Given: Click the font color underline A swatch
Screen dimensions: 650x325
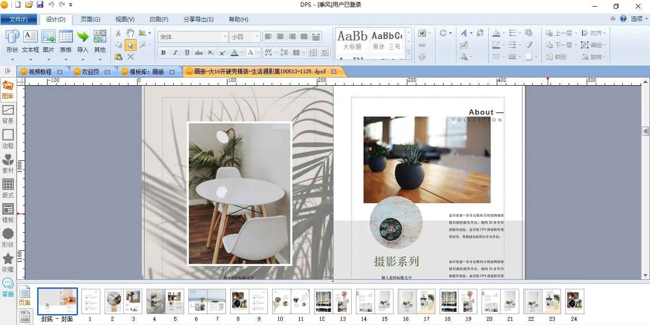Looking at the screenshot, I should pyautogui.click(x=234, y=52).
